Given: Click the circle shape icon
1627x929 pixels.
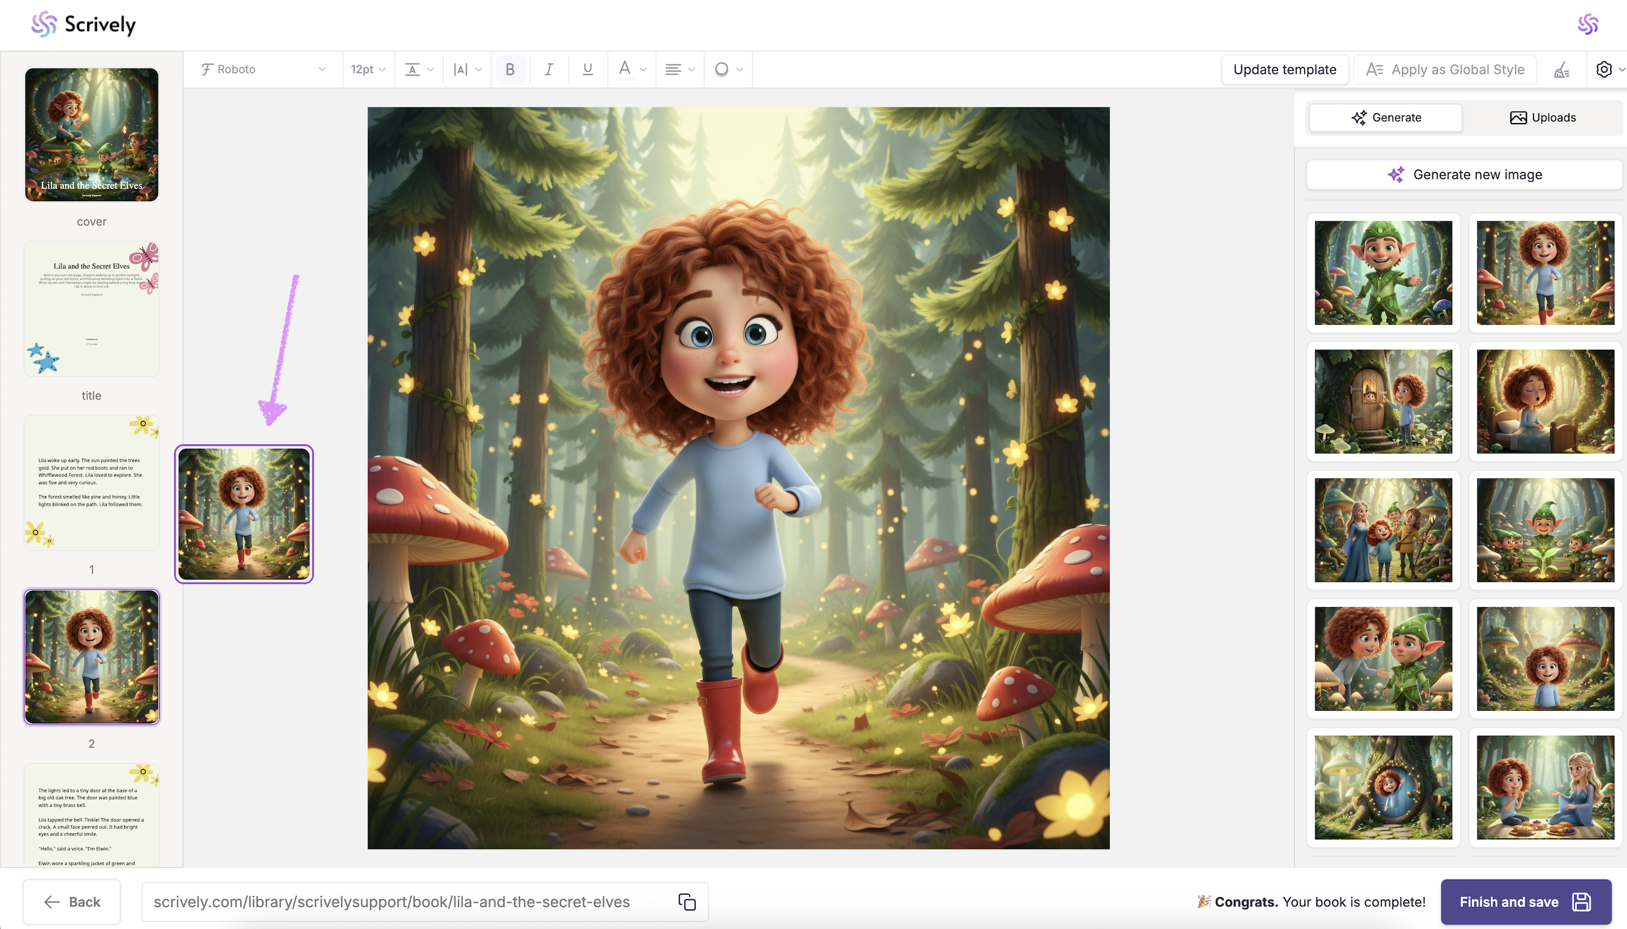Looking at the screenshot, I should coord(722,69).
